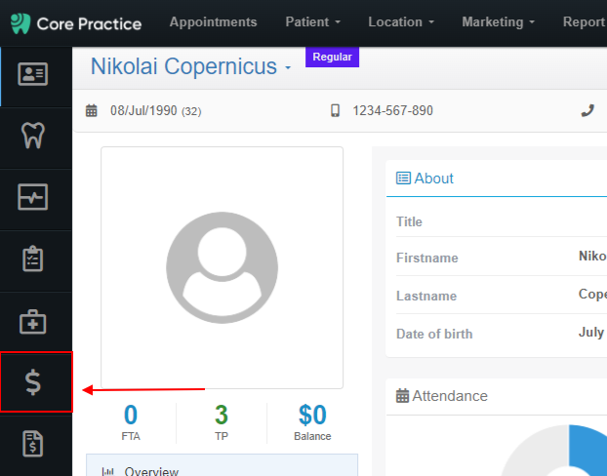Image resolution: width=607 pixels, height=476 pixels.
Task: Expand the Patient dropdown menu
Action: [313, 22]
